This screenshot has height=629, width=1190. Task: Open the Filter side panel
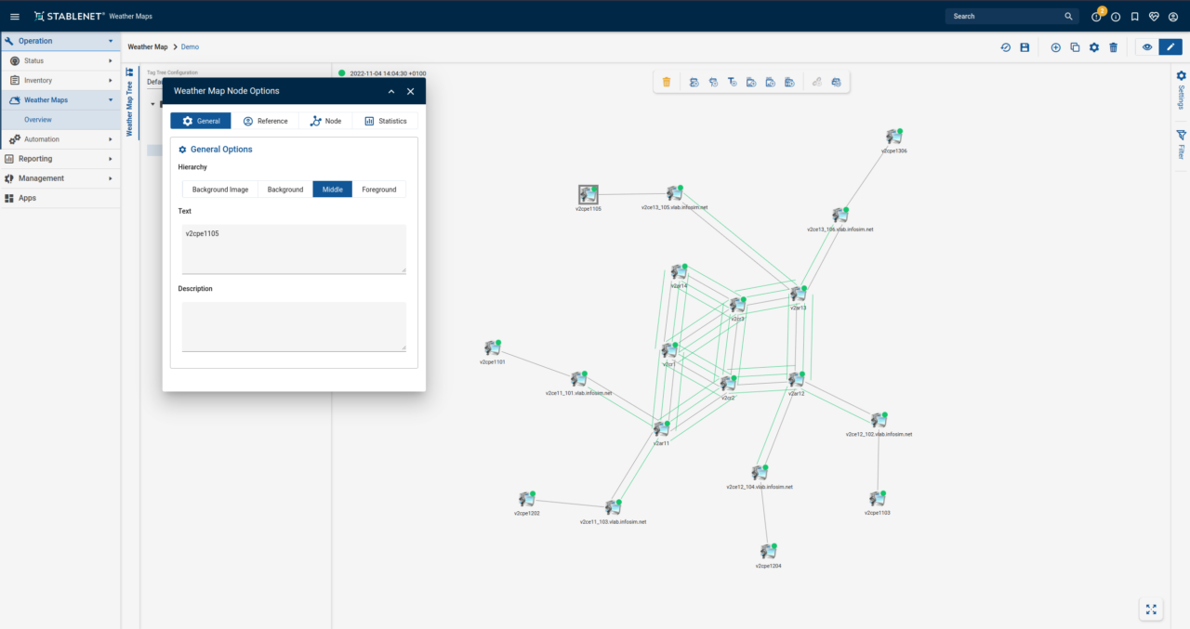(1181, 144)
